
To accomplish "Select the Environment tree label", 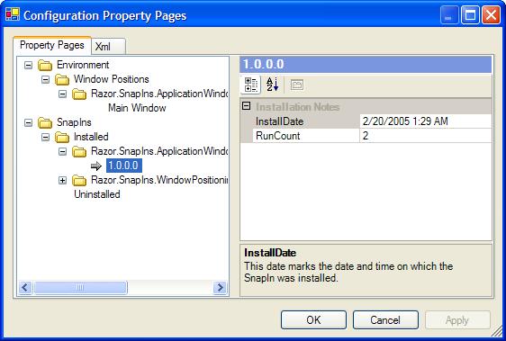I will (83, 65).
